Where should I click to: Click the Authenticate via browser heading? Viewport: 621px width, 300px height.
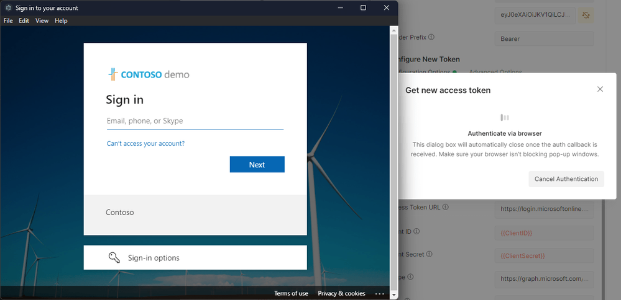click(x=505, y=133)
